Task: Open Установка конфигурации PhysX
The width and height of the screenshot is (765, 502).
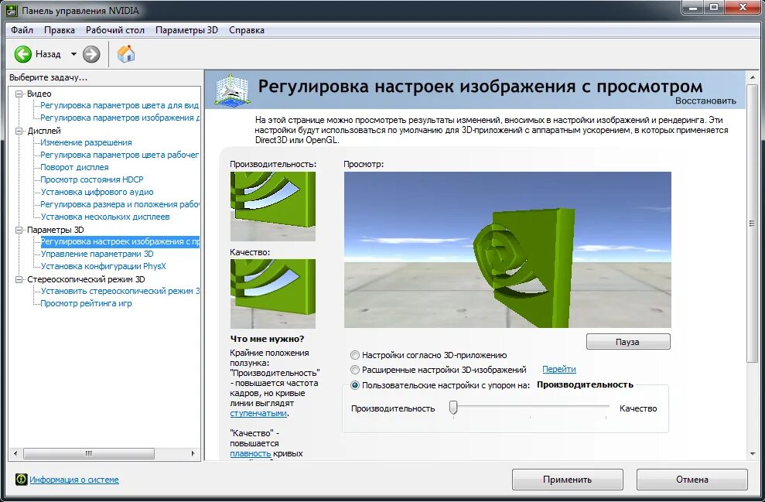Action: click(x=103, y=266)
